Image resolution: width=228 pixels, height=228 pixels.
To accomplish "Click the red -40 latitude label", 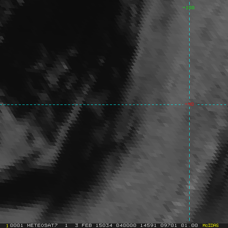I will click(x=189, y=104).
